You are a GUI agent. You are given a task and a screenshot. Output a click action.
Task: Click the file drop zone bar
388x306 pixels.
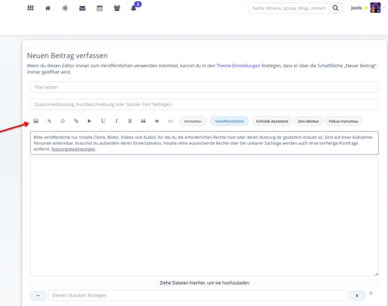(x=204, y=283)
